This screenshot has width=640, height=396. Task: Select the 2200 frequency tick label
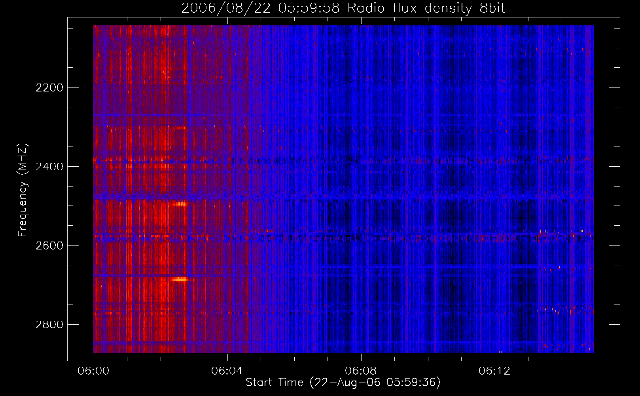(49, 88)
